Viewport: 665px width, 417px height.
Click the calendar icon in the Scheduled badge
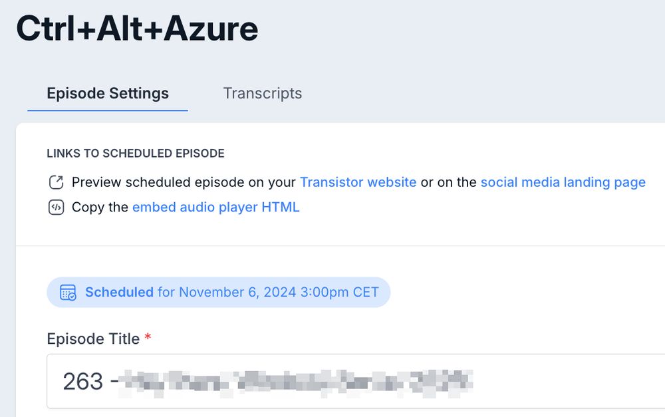[68, 292]
